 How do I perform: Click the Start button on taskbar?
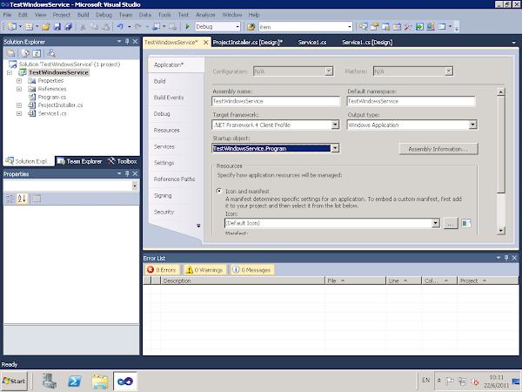pos(14,381)
